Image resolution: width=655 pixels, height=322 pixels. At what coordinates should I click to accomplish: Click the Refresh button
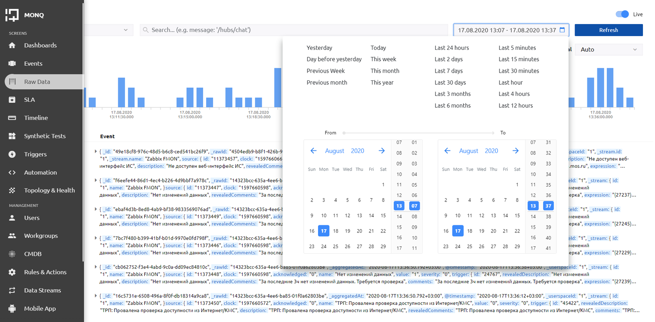click(x=609, y=30)
